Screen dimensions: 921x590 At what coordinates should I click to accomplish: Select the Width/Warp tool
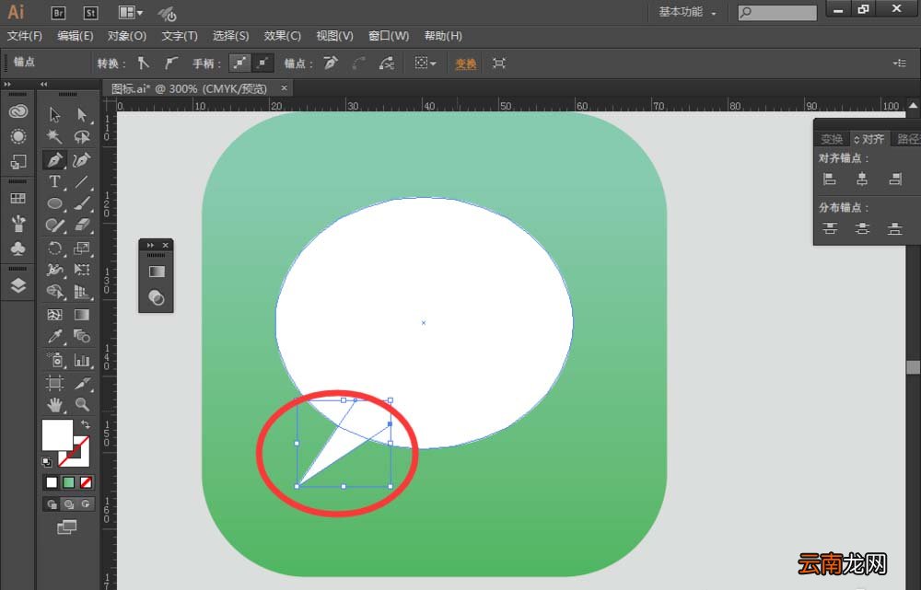coord(54,270)
